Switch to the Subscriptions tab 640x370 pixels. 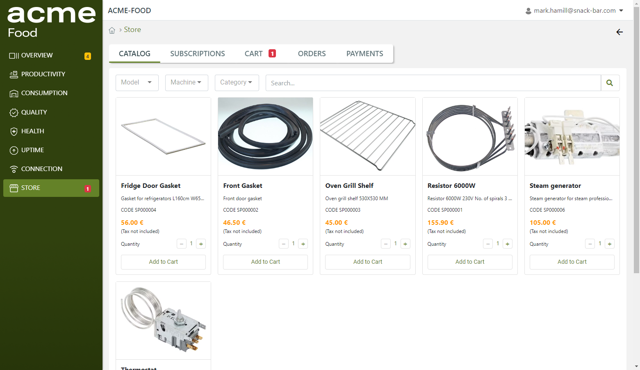coord(198,54)
